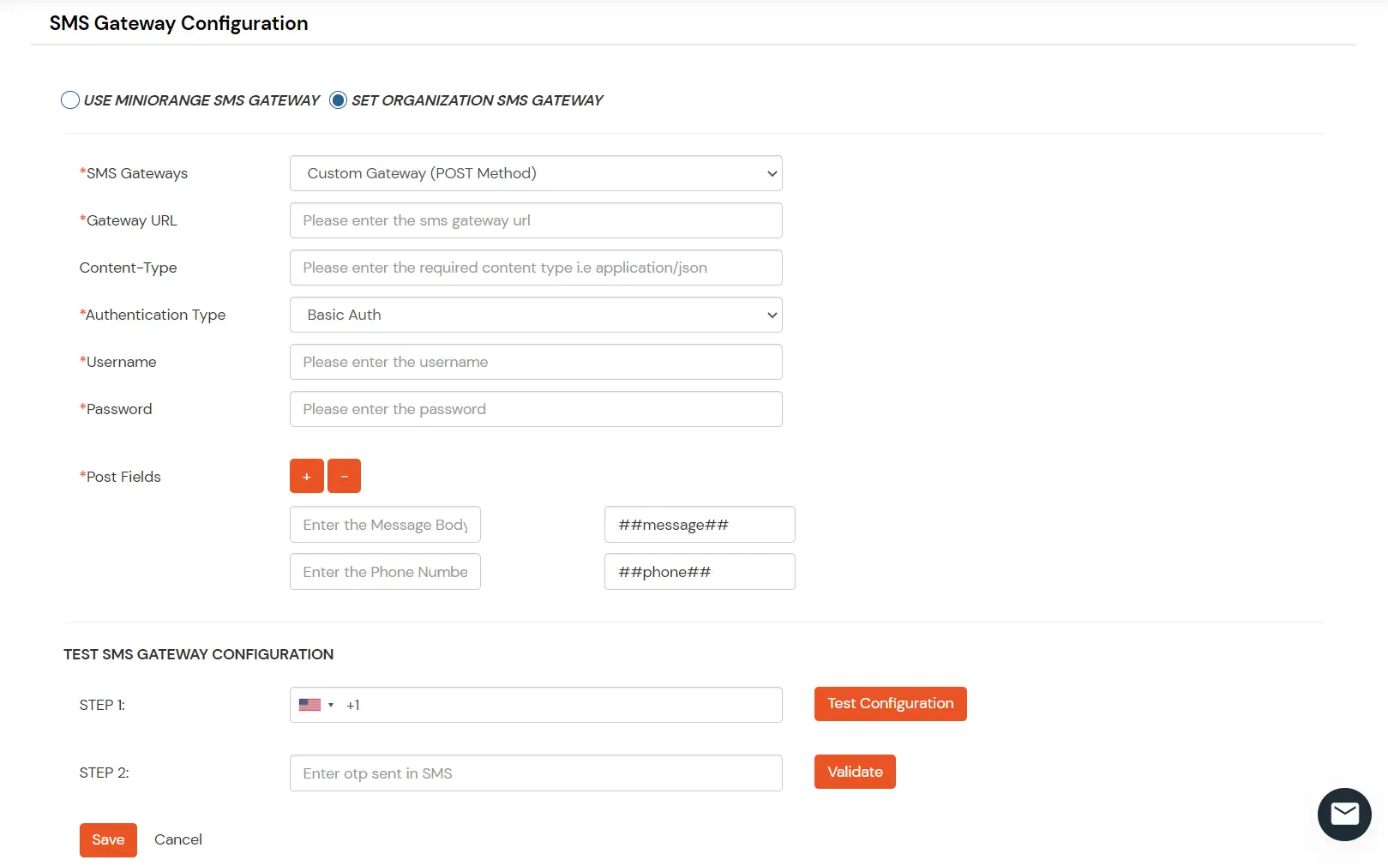The height and width of the screenshot is (866, 1388).
Task: Click the Gateway URL input field
Action: point(536,220)
